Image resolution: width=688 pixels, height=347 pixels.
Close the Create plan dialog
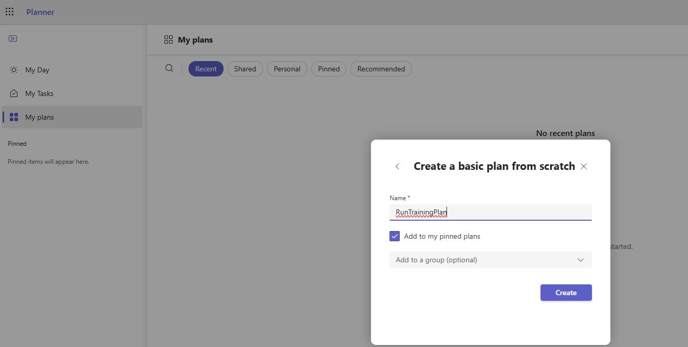(584, 166)
